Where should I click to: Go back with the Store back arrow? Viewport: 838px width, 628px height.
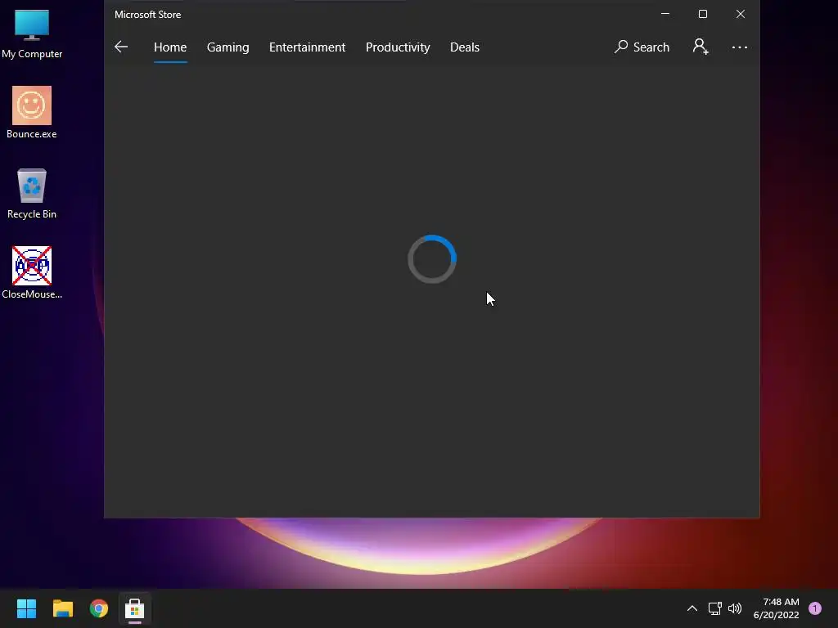click(x=121, y=47)
